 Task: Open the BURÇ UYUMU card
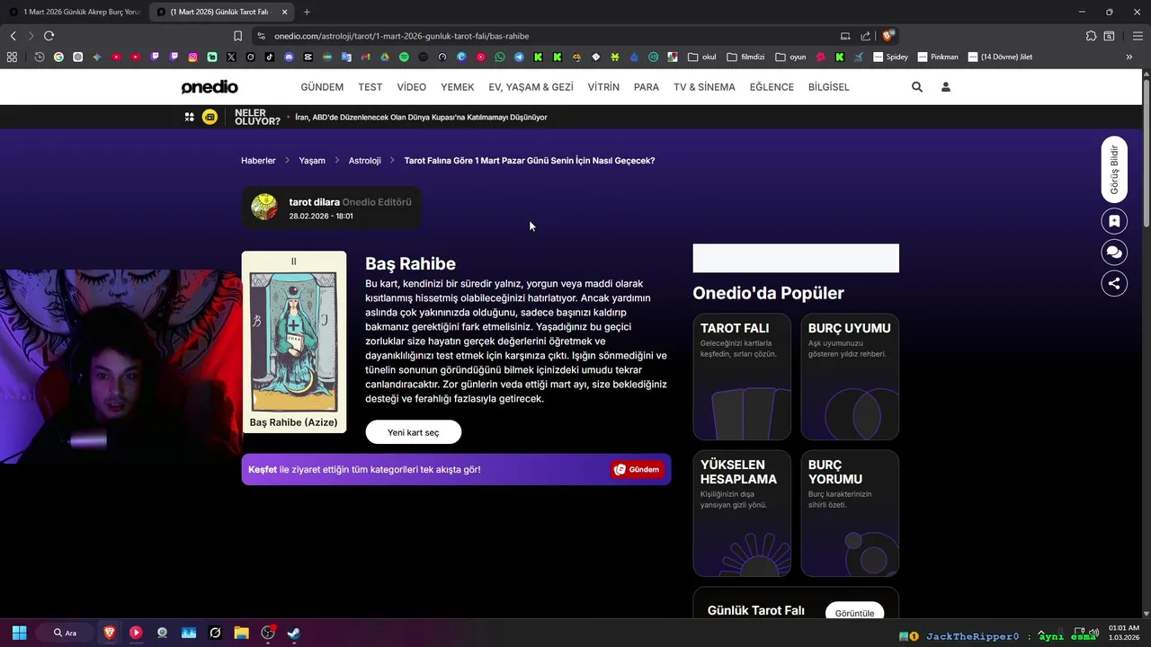(x=850, y=377)
